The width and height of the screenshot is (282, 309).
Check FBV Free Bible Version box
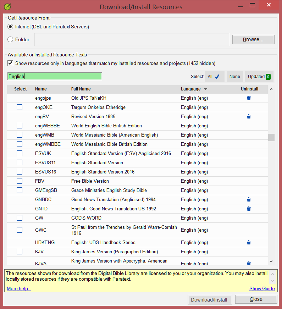click(x=20, y=181)
